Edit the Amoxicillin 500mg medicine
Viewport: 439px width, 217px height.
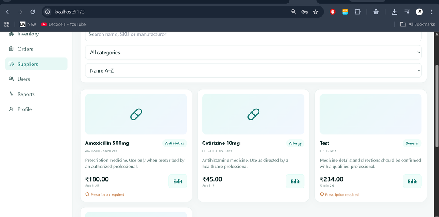pos(178,181)
